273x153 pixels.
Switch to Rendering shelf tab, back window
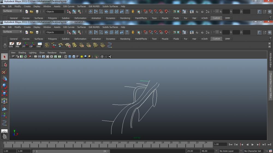click(125, 18)
